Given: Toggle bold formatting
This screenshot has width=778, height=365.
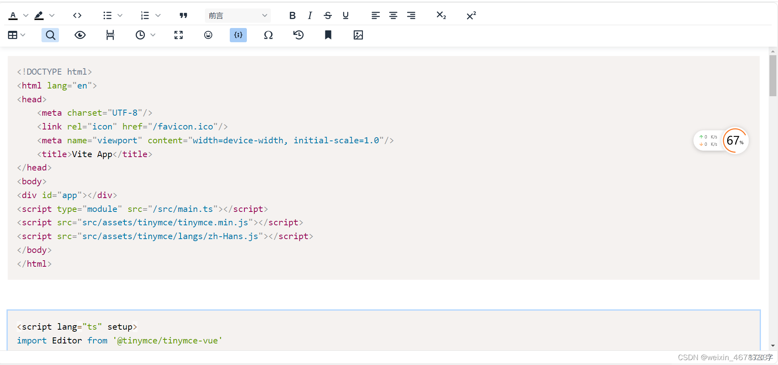Looking at the screenshot, I should (x=292, y=15).
